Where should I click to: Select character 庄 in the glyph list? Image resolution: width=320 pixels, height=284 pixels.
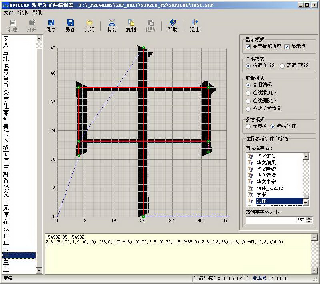tap(6, 269)
